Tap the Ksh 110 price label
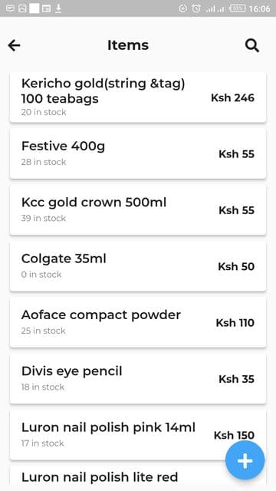This screenshot has height=491, width=276. click(x=235, y=322)
